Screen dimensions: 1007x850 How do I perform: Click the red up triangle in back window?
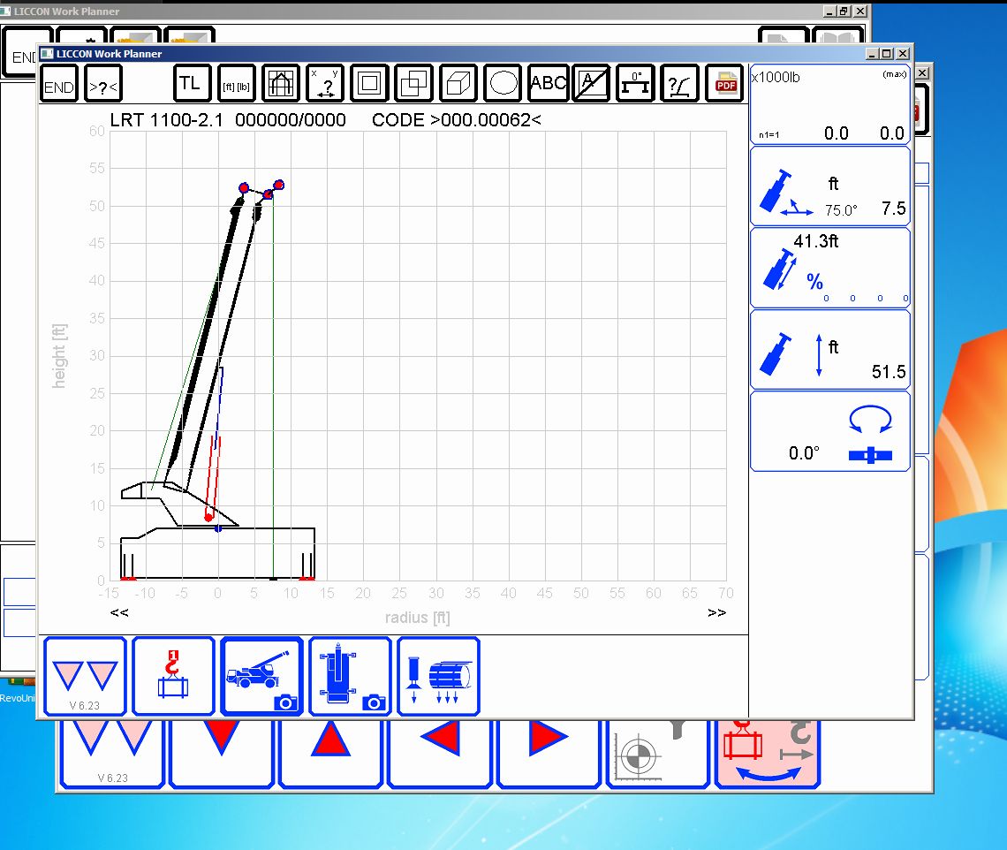pos(330,754)
